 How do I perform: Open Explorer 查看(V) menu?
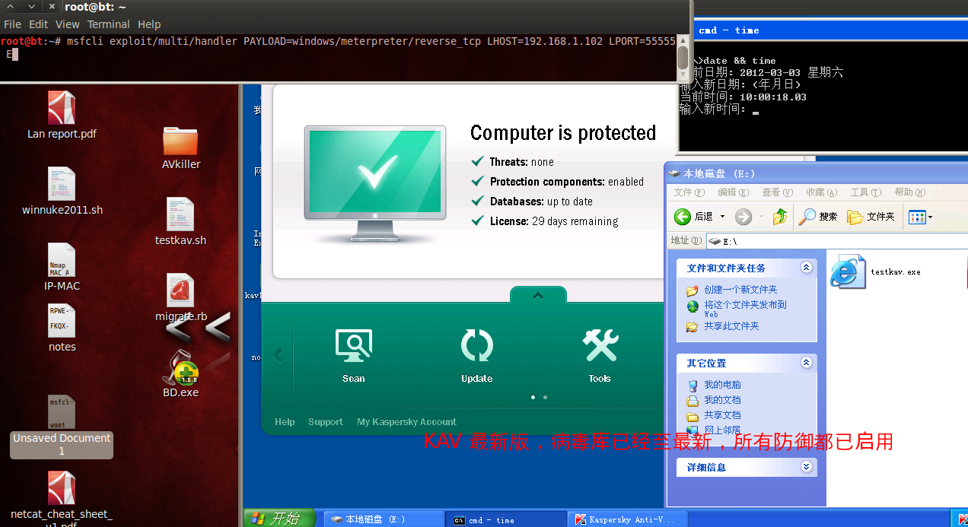click(x=778, y=192)
